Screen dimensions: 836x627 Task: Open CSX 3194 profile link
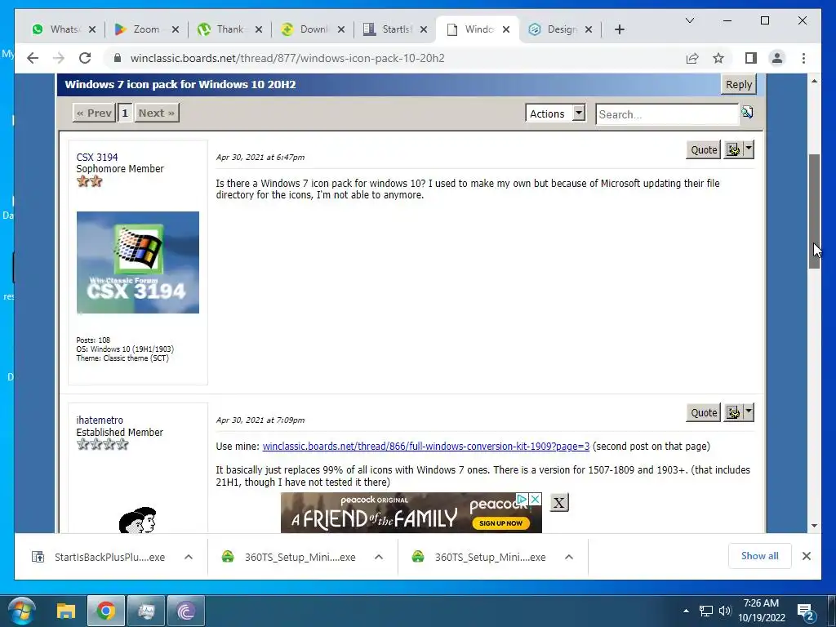click(x=97, y=158)
